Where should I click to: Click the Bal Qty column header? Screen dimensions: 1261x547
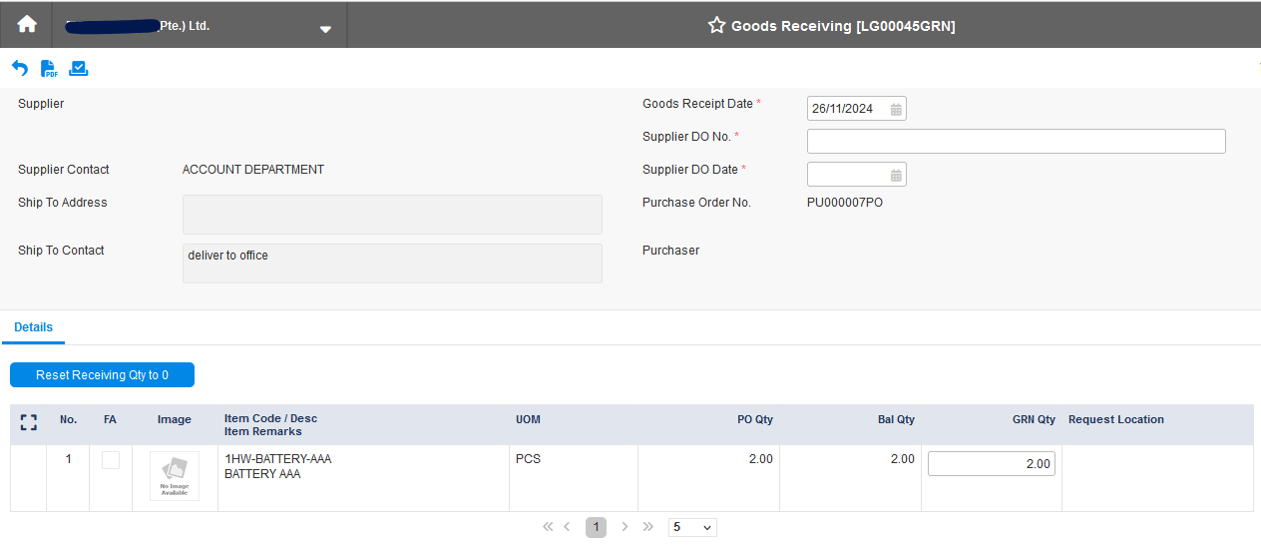(896, 419)
